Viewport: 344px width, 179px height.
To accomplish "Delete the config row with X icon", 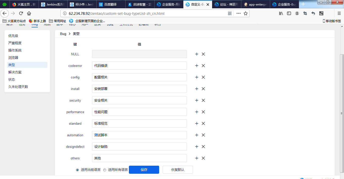I will click(203, 77).
